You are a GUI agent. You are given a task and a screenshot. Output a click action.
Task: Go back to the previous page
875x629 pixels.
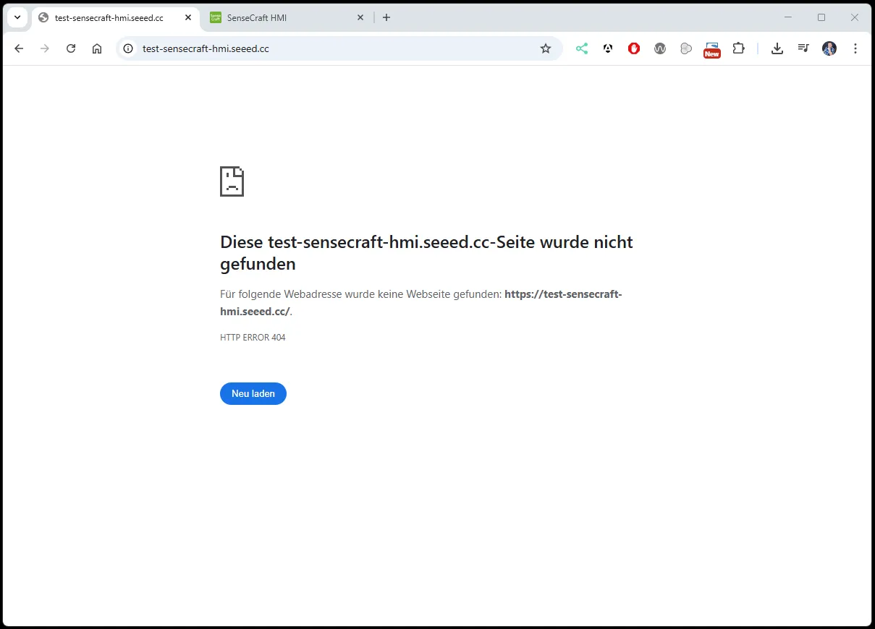(x=19, y=48)
